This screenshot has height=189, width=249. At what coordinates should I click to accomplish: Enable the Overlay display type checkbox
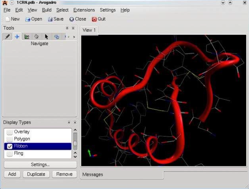10,132
